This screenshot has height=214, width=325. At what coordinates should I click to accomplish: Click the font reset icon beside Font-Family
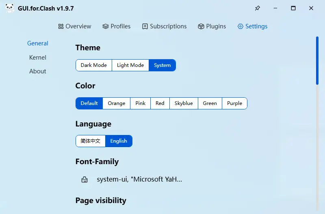pos(84,180)
